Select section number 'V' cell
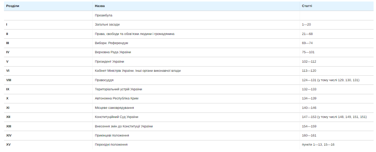This screenshot has height=152, width=376. [x=48, y=62]
